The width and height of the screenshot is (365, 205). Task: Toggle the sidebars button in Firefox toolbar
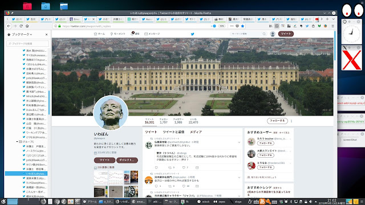tap(277, 26)
